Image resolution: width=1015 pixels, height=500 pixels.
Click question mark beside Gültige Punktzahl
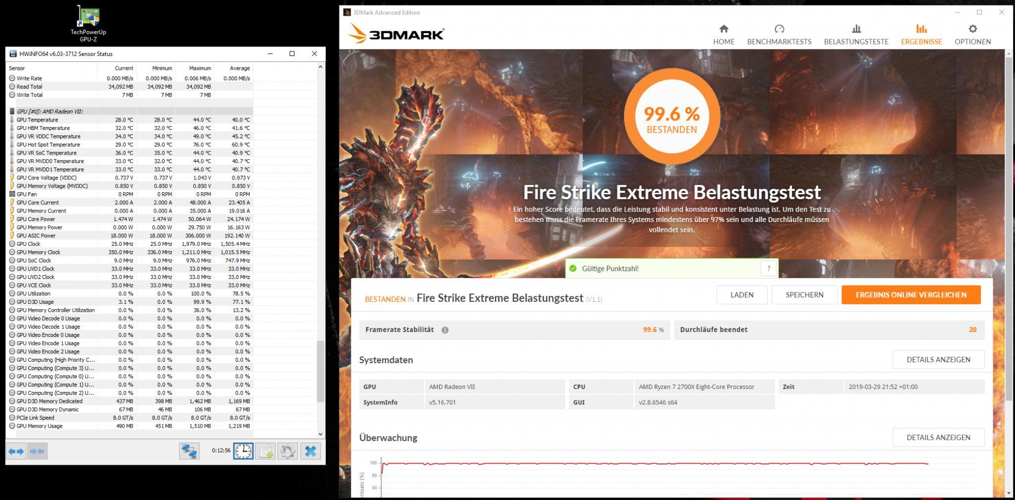[769, 269]
